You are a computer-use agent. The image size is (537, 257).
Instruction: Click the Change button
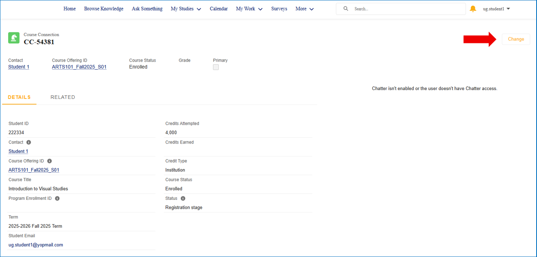pos(515,39)
